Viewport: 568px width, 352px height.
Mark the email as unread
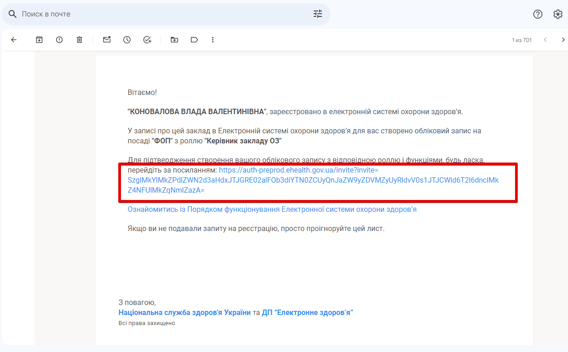(x=107, y=40)
